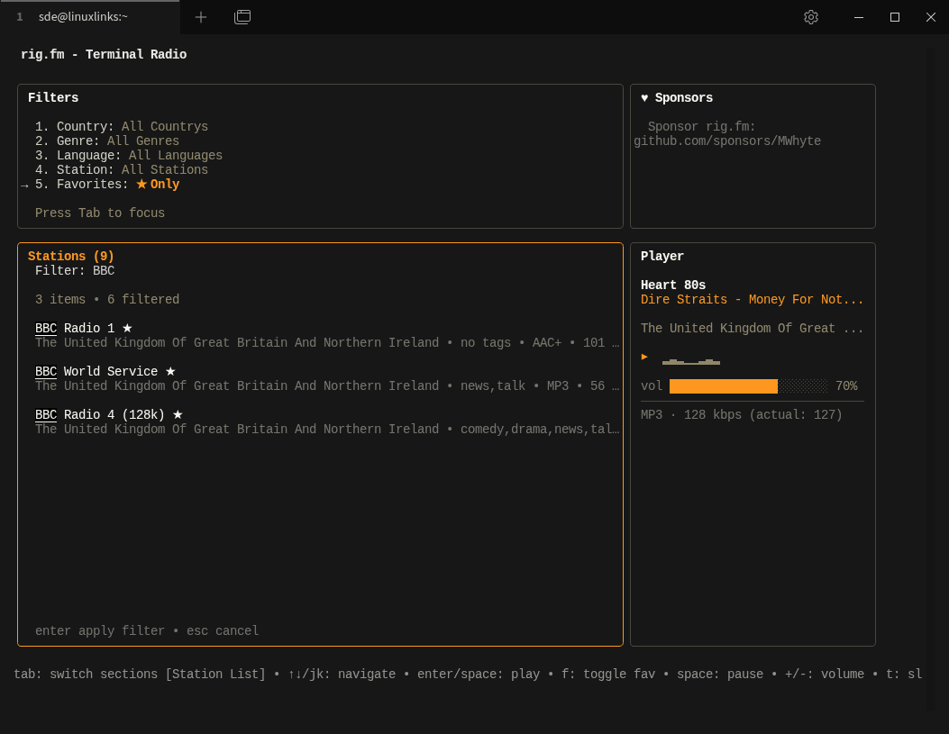Toggle favorite star on BBC World Service
This screenshot has height=734, width=949.
170,372
